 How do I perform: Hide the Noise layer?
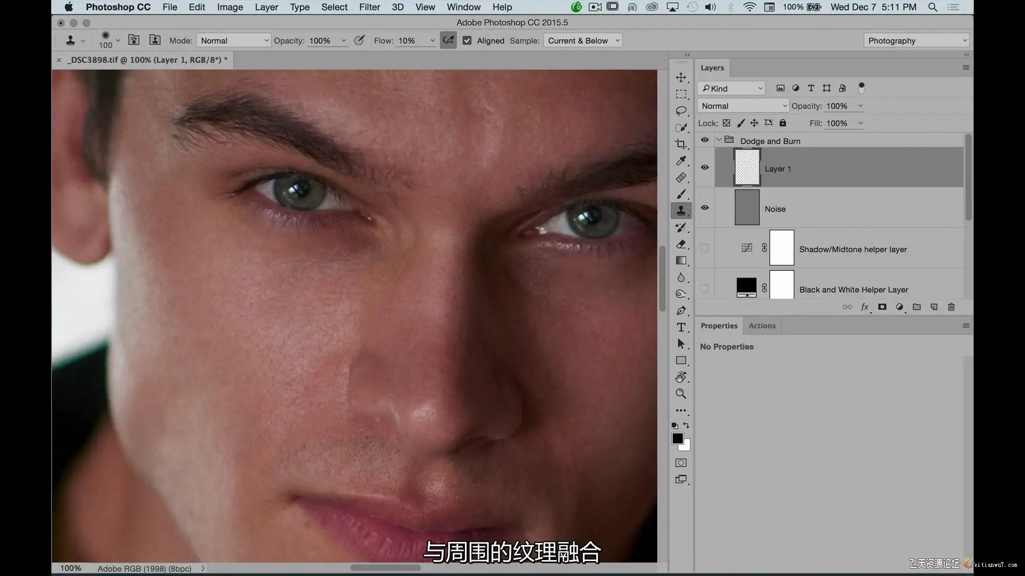click(x=705, y=208)
